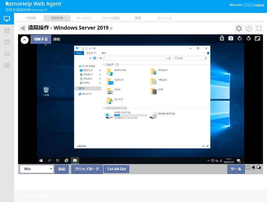Viewport: 267px width, 202px height.
Task: Open chat bubbles icon
Action: tap(258, 168)
